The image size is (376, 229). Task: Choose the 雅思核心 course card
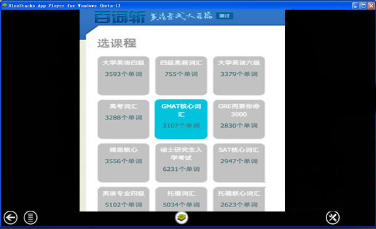(x=123, y=163)
